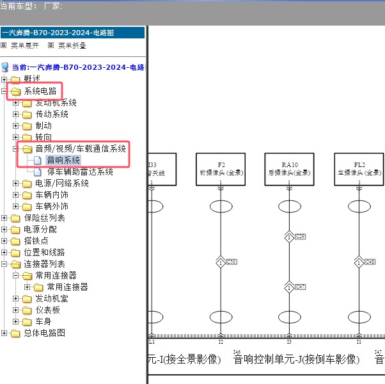Click the 音响系统 document icon
Viewport: 385px width, 384px height.
click(37, 161)
